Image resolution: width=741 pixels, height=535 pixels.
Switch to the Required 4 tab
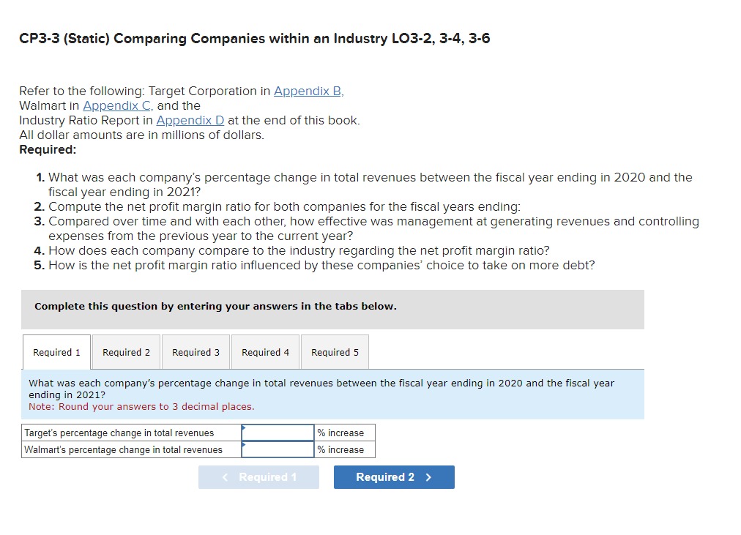[x=264, y=352]
